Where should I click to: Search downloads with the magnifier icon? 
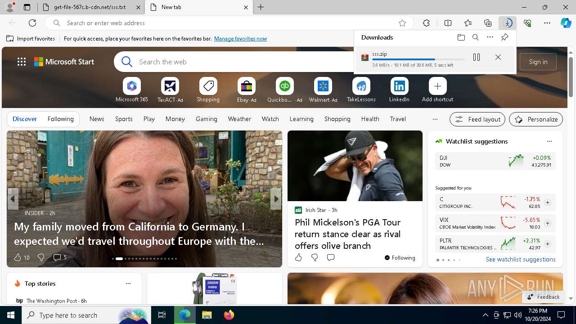476,37
